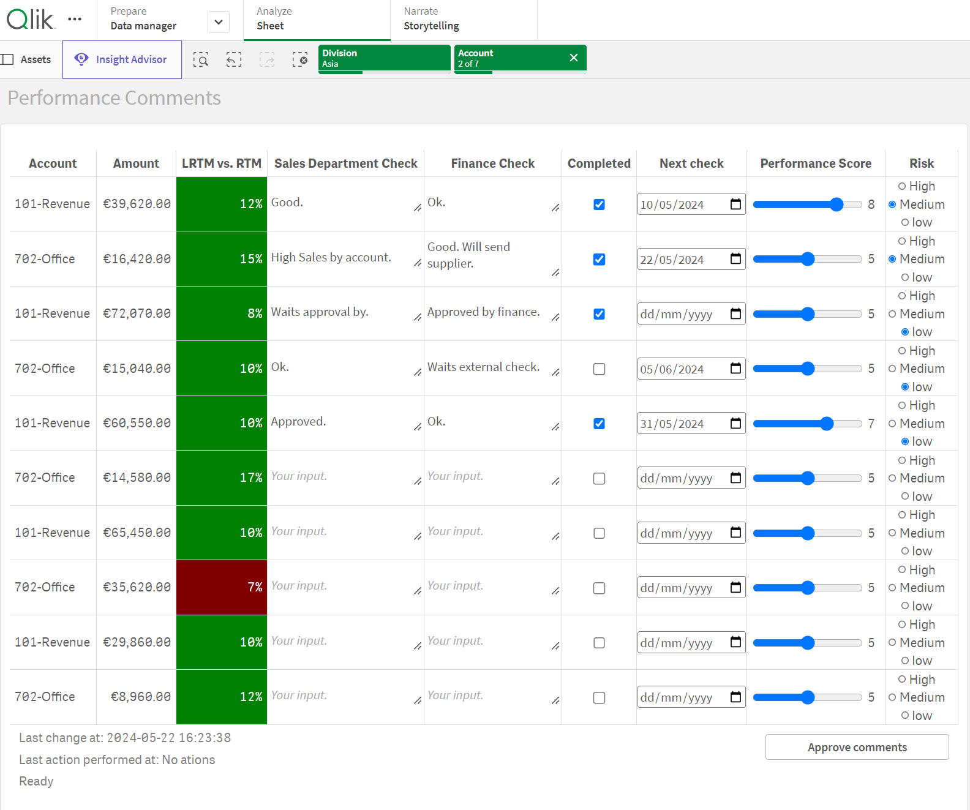Select low risk for €8,960.00 row

(x=905, y=716)
